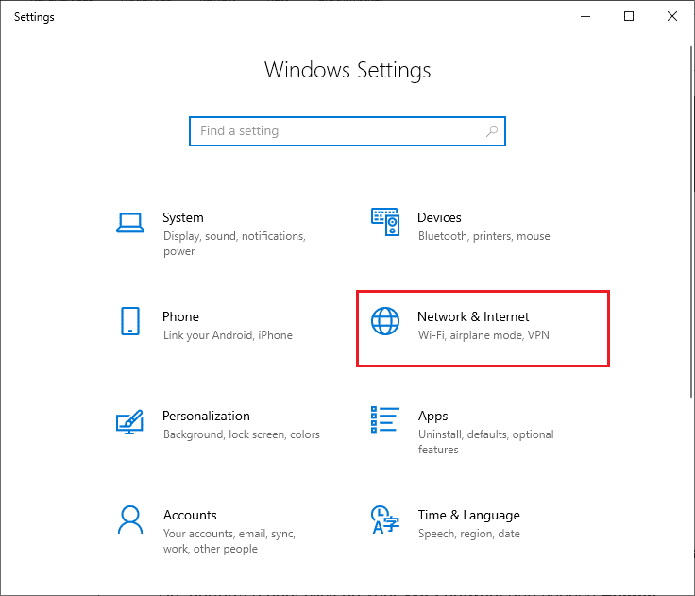This screenshot has height=596, width=695.
Task: Go to Personalization settings title
Action: pos(206,416)
